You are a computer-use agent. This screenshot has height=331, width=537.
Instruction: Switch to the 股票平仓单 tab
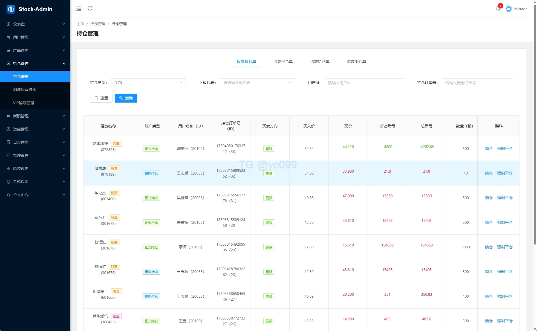[x=283, y=62]
